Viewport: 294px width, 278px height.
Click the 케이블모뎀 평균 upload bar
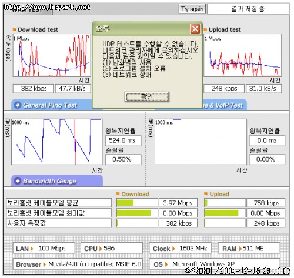click(x=225, y=203)
